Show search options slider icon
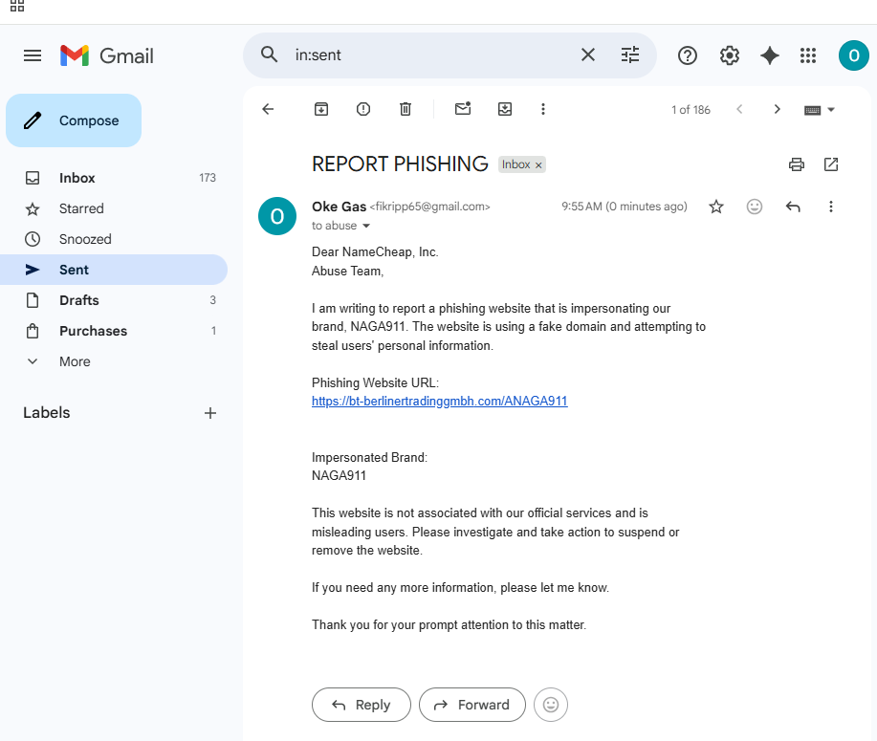The width and height of the screenshot is (877, 741). pyautogui.click(x=630, y=54)
